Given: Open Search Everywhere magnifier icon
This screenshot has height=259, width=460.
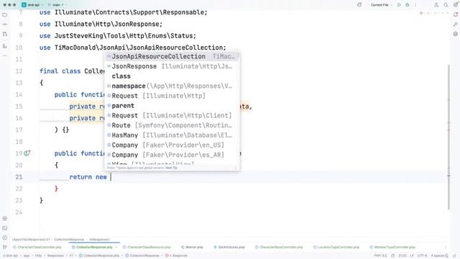Looking at the screenshot, I should (446, 5).
